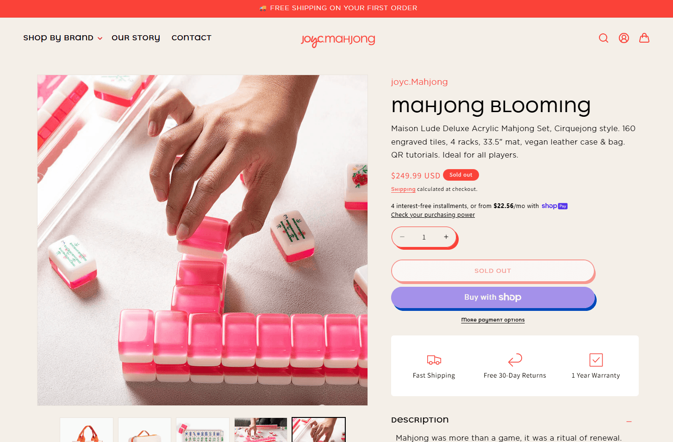Click the Shop Pay logo badge

pos(555,206)
